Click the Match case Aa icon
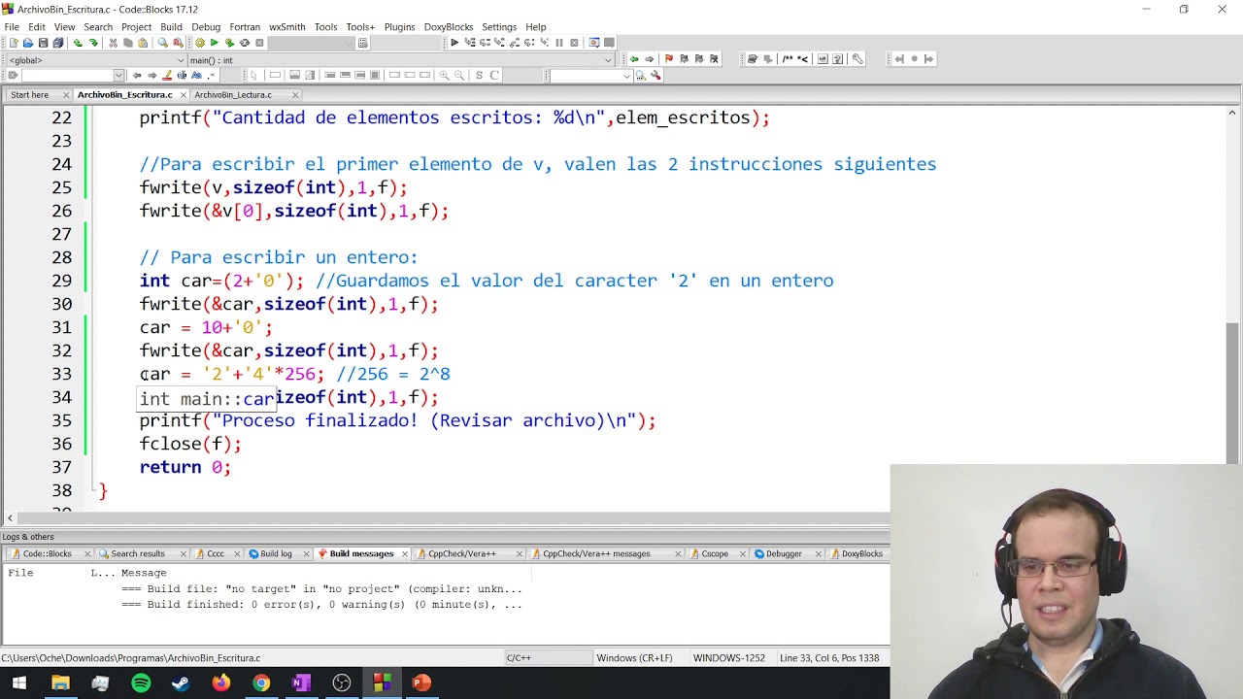Viewport: 1243px width, 699px height. [x=196, y=76]
